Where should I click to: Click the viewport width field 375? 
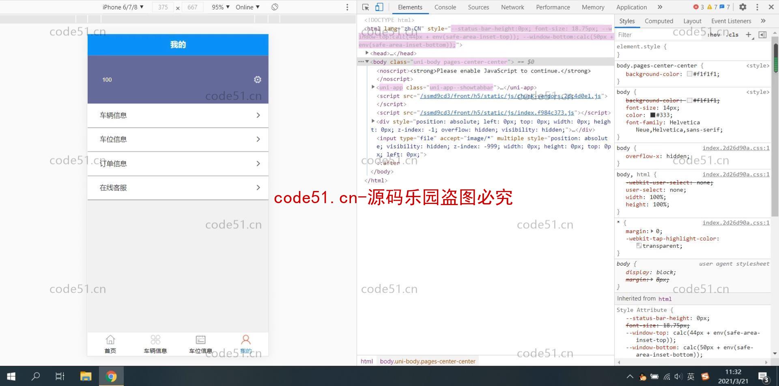pyautogui.click(x=163, y=7)
